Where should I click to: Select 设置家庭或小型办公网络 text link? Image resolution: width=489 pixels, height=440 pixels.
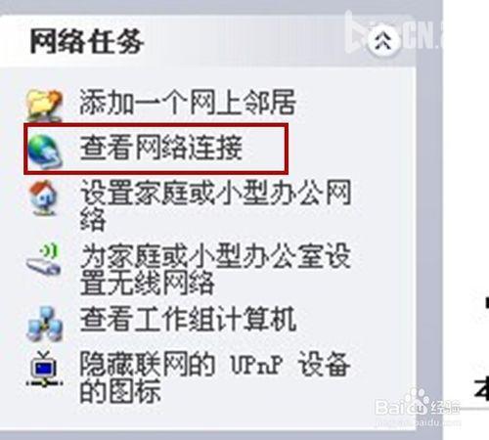tap(216, 205)
